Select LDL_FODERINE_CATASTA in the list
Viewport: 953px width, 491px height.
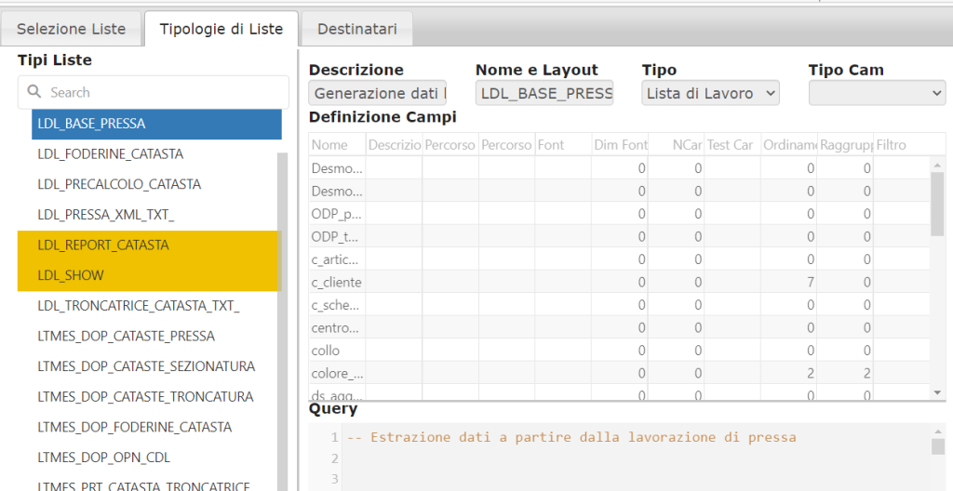[110, 153]
